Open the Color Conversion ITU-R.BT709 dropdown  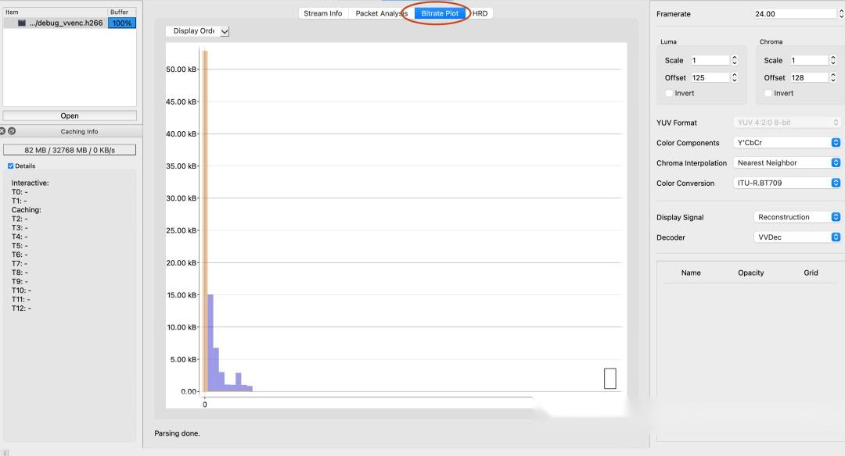point(787,183)
